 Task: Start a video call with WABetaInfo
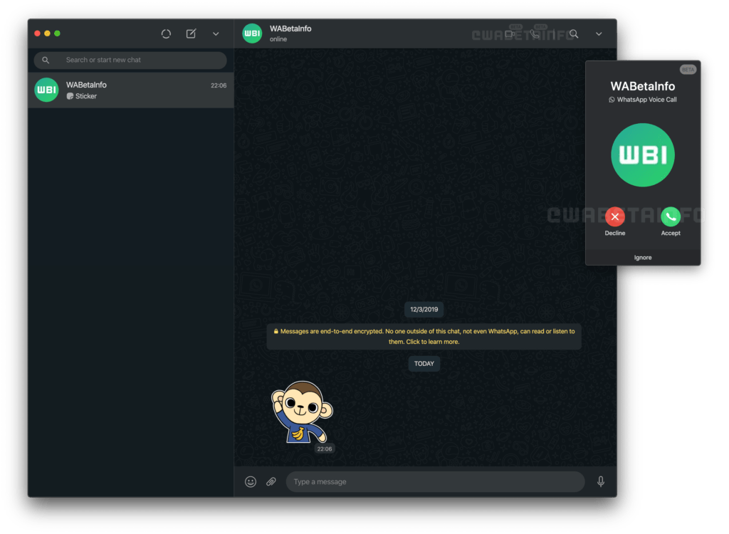pyautogui.click(x=510, y=33)
